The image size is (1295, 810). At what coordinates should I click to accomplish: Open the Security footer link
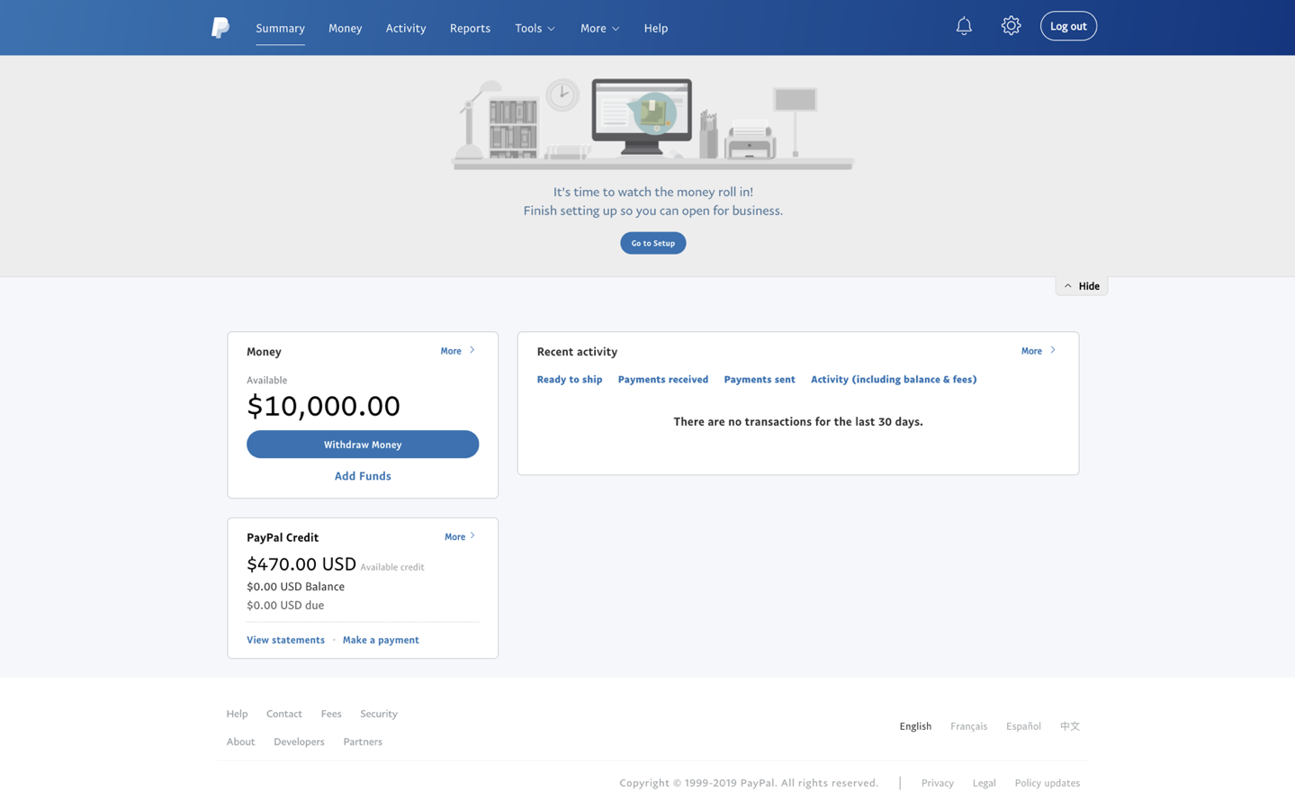point(379,714)
